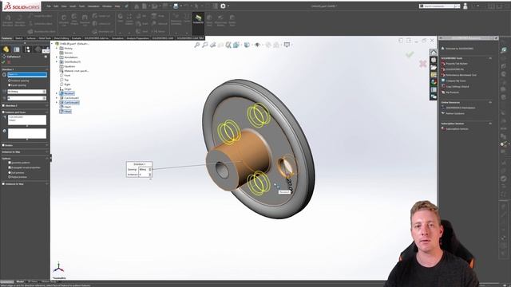This screenshot has width=511, height=287.
Task: Toggle Propagate visual properties checkbox
Action: (10, 167)
